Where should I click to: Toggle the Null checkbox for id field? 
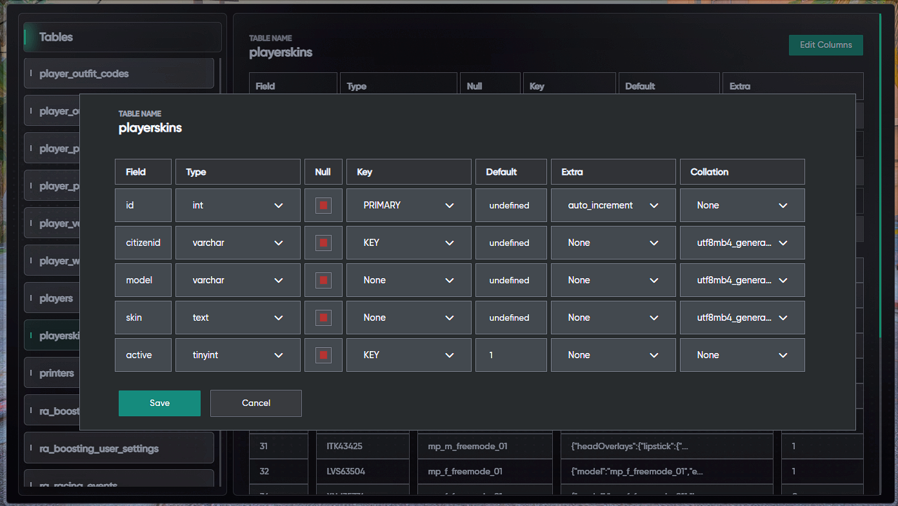point(323,205)
